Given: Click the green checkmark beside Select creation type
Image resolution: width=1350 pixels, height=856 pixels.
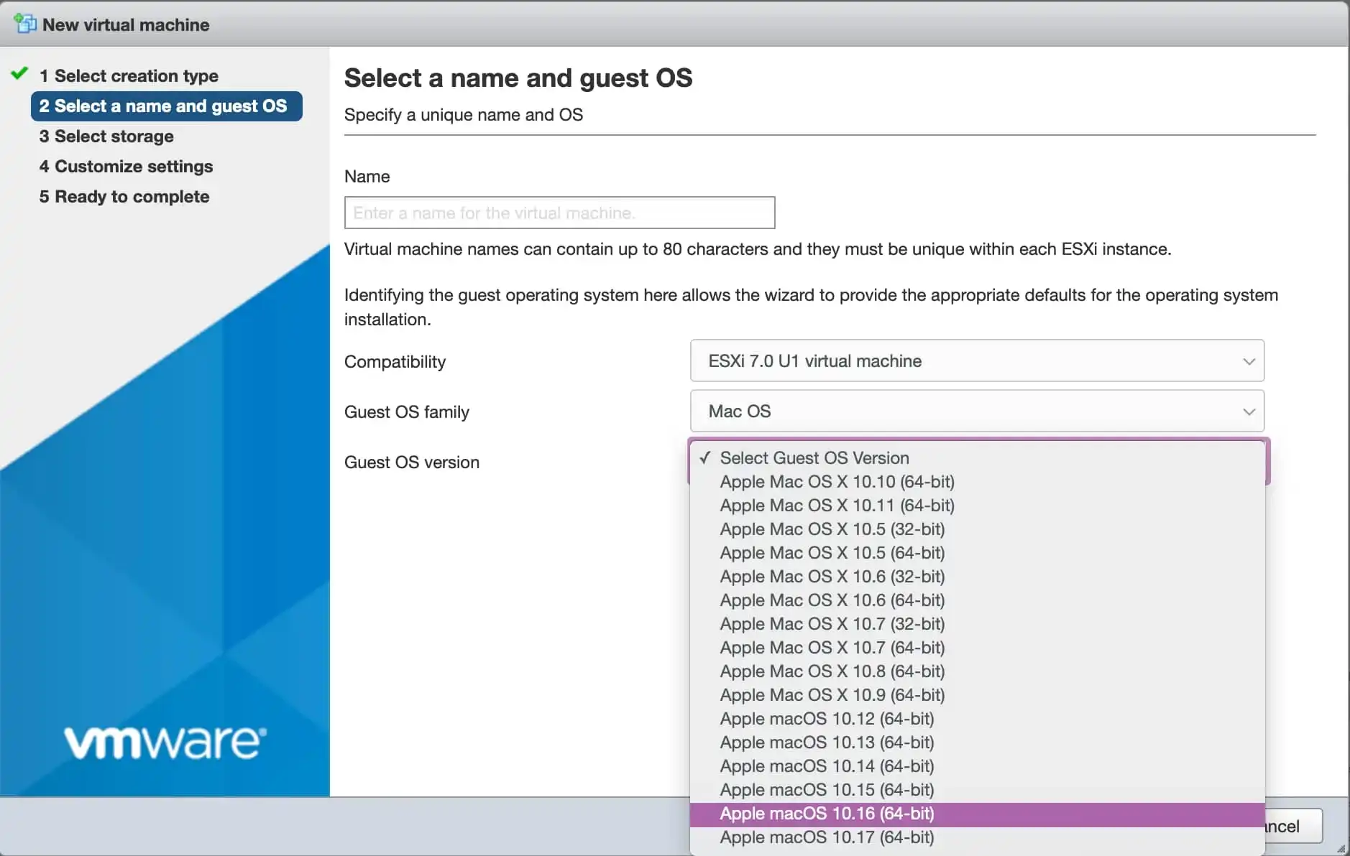Looking at the screenshot, I should click(19, 73).
